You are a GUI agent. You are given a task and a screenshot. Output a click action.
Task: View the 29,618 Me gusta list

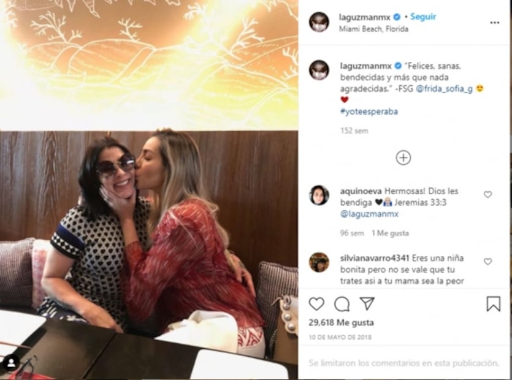[x=341, y=323]
